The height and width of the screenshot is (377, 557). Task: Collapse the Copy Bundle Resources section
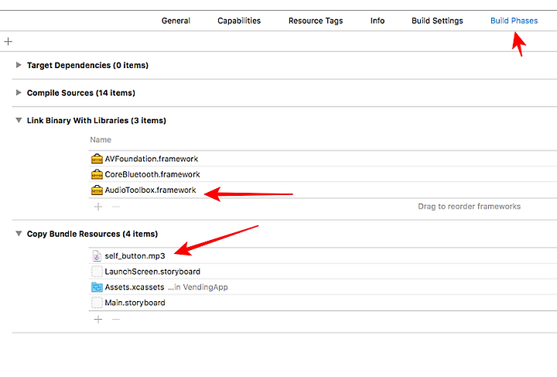(19, 234)
